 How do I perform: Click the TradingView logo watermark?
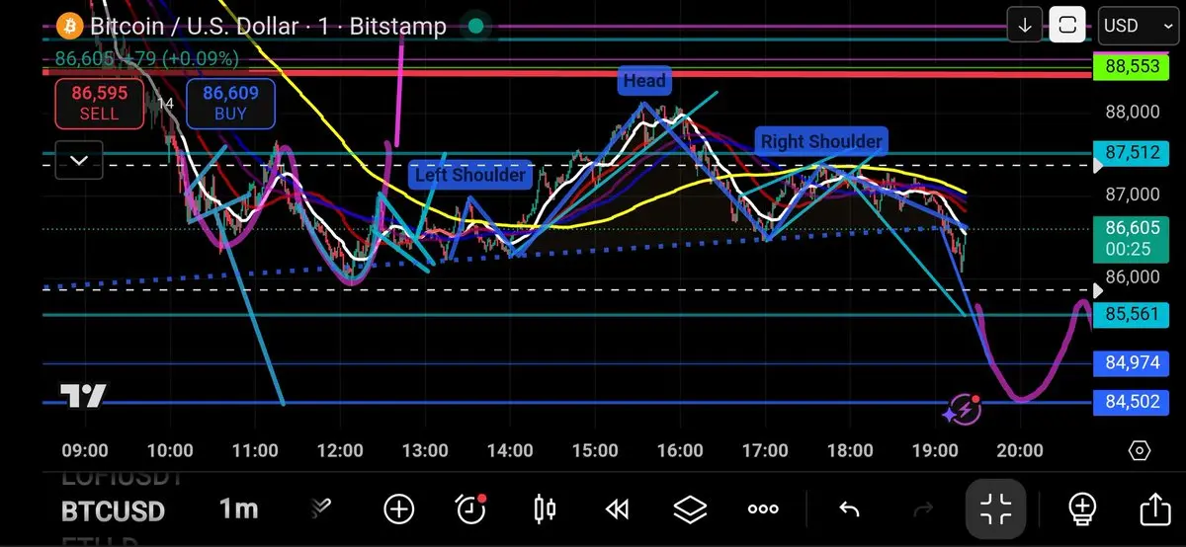pyautogui.click(x=84, y=396)
